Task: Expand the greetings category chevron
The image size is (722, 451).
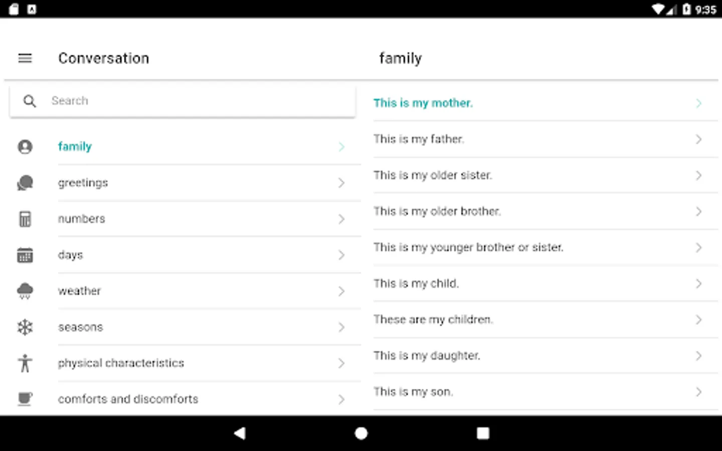Action: pos(341,183)
